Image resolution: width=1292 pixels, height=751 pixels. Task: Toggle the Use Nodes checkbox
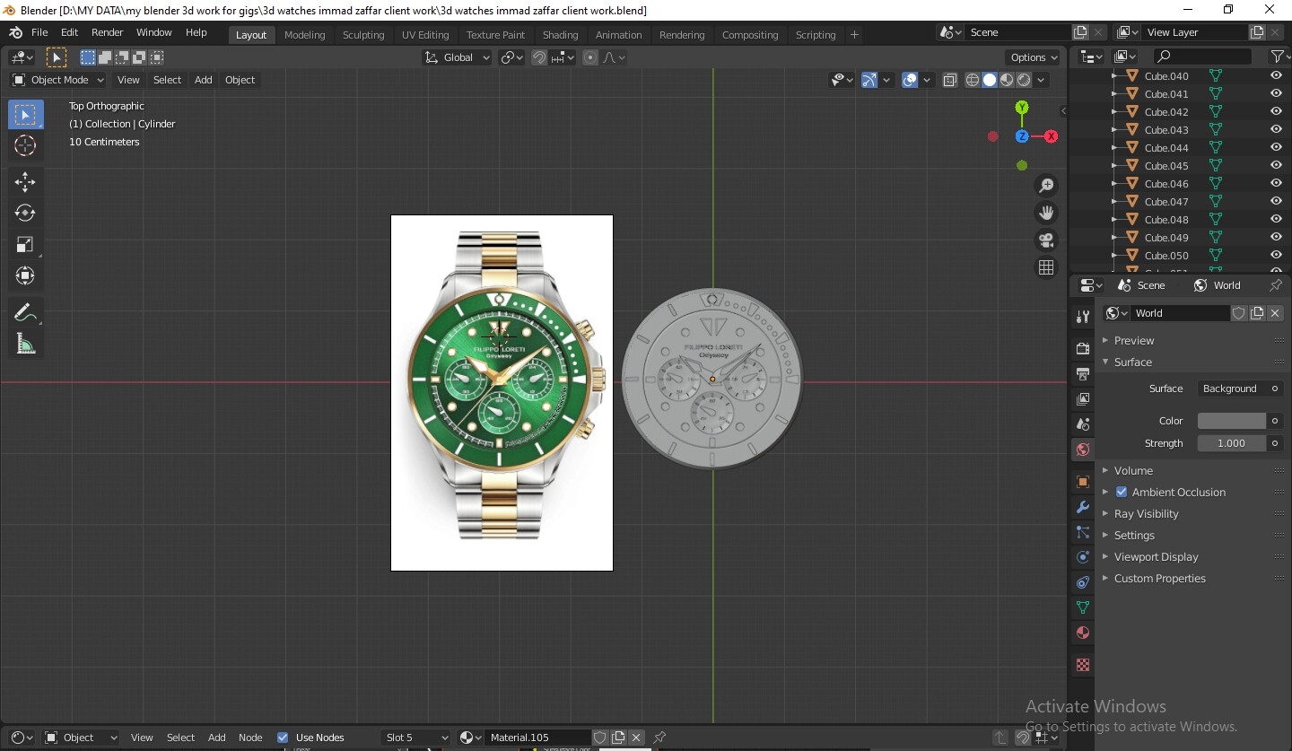[283, 738]
